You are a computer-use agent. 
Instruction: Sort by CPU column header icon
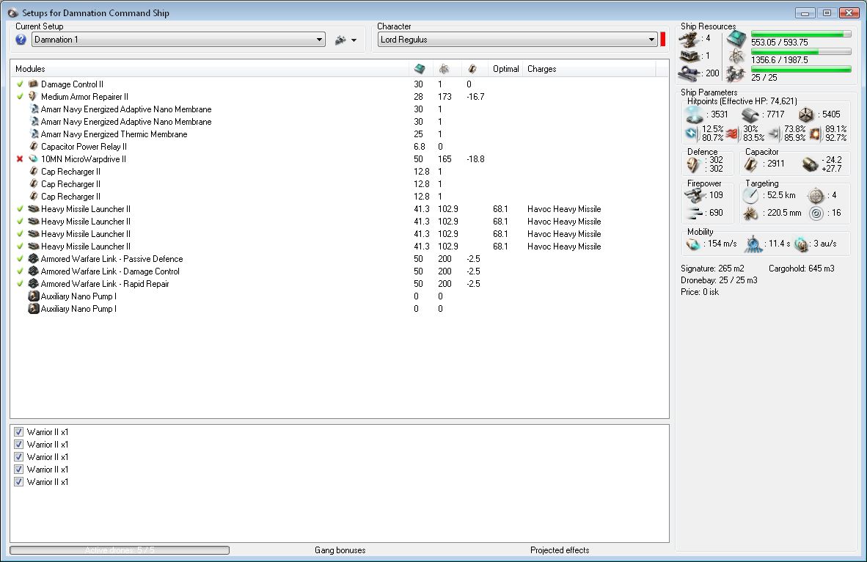[420, 69]
